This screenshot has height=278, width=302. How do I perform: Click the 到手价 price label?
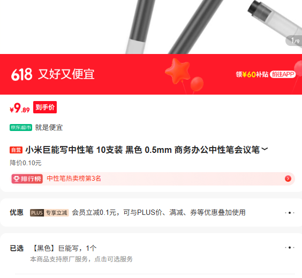(45, 107)
